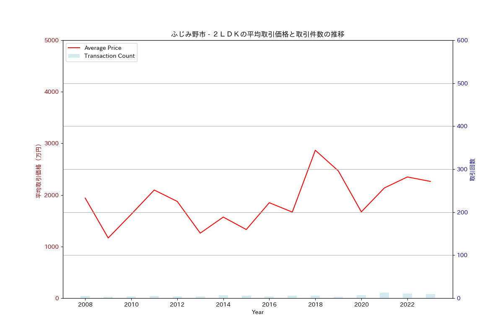Click the 2011 local peak on the red line

tap(154, 190)
